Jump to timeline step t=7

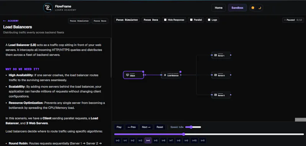point(171,140)
